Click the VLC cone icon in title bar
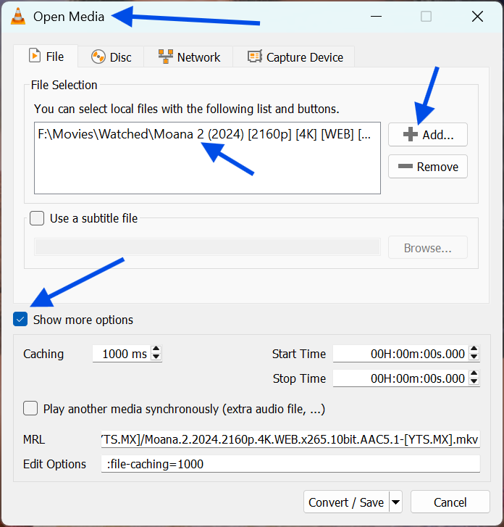The width and height of the screenshot is (504, 527). point(19,16)
